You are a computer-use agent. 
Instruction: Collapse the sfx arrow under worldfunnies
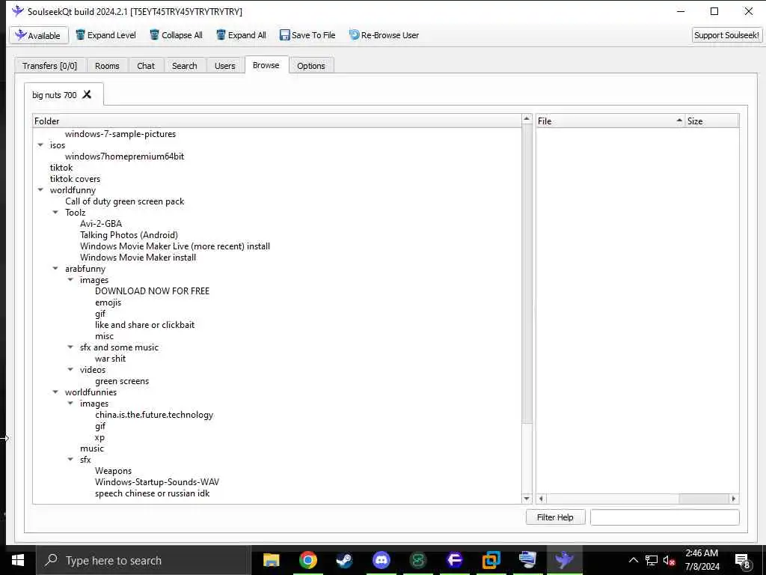coord(70,460)
